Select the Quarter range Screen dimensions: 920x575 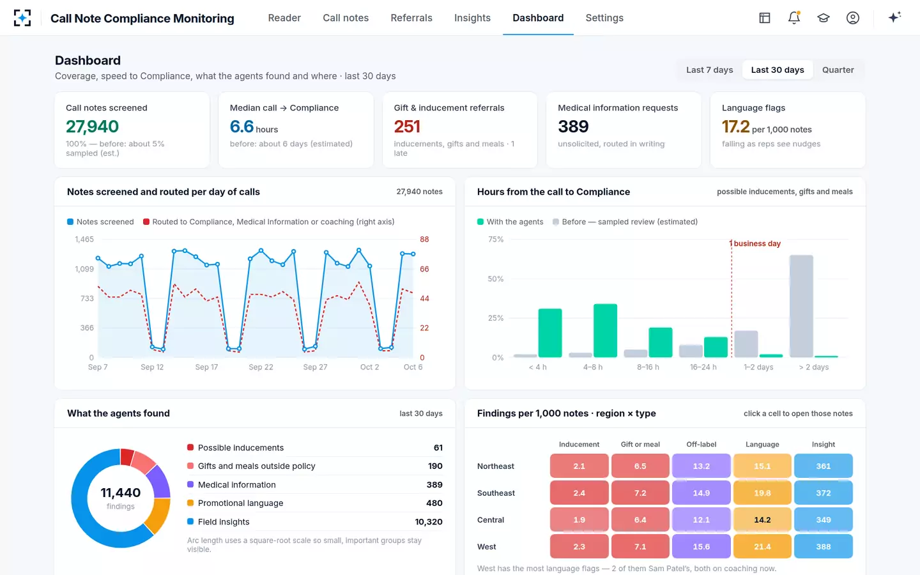click(838, 70)
